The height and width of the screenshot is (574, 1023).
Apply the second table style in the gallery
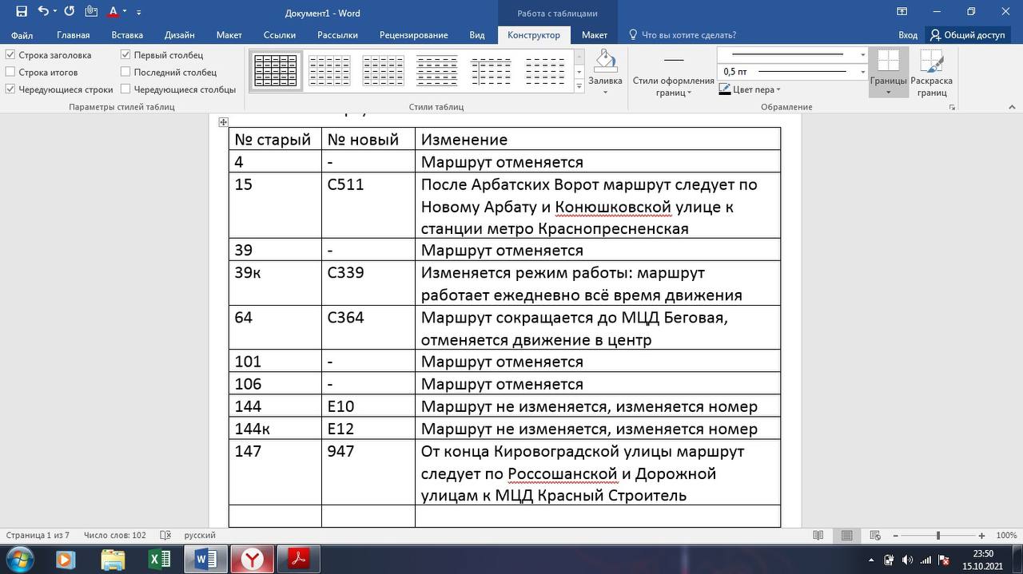click(x=329, y=71)
